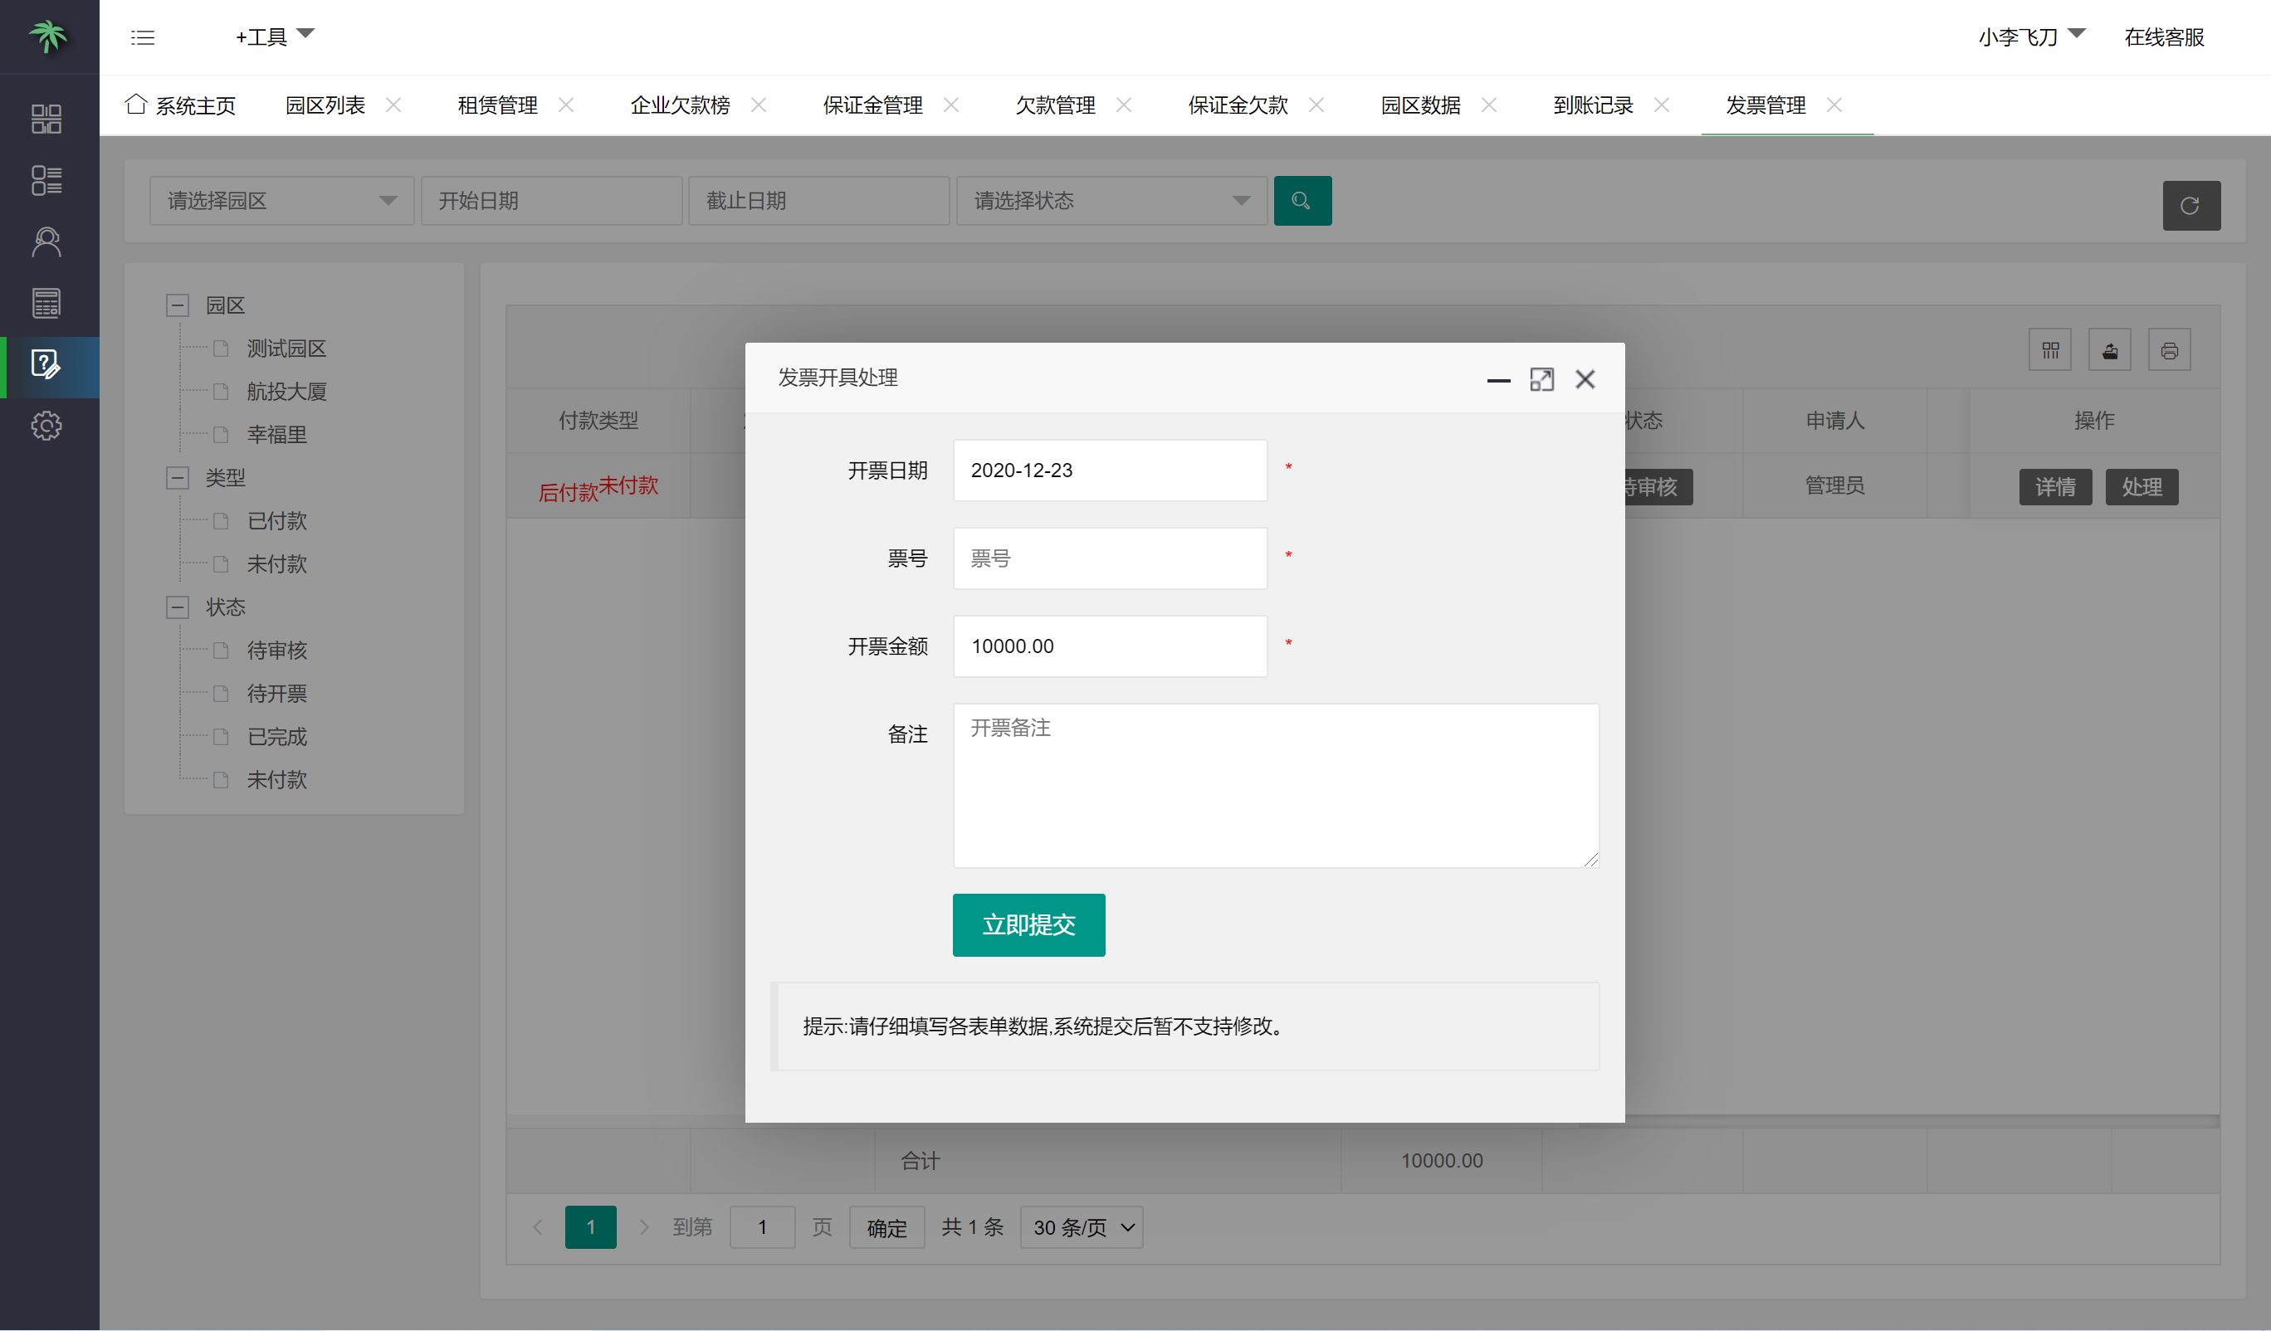Switch to the 保证金管理 tab

(872, 105)
